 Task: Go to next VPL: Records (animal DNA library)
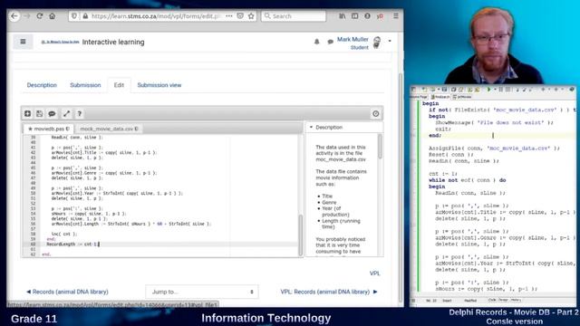tap(329, 292)
